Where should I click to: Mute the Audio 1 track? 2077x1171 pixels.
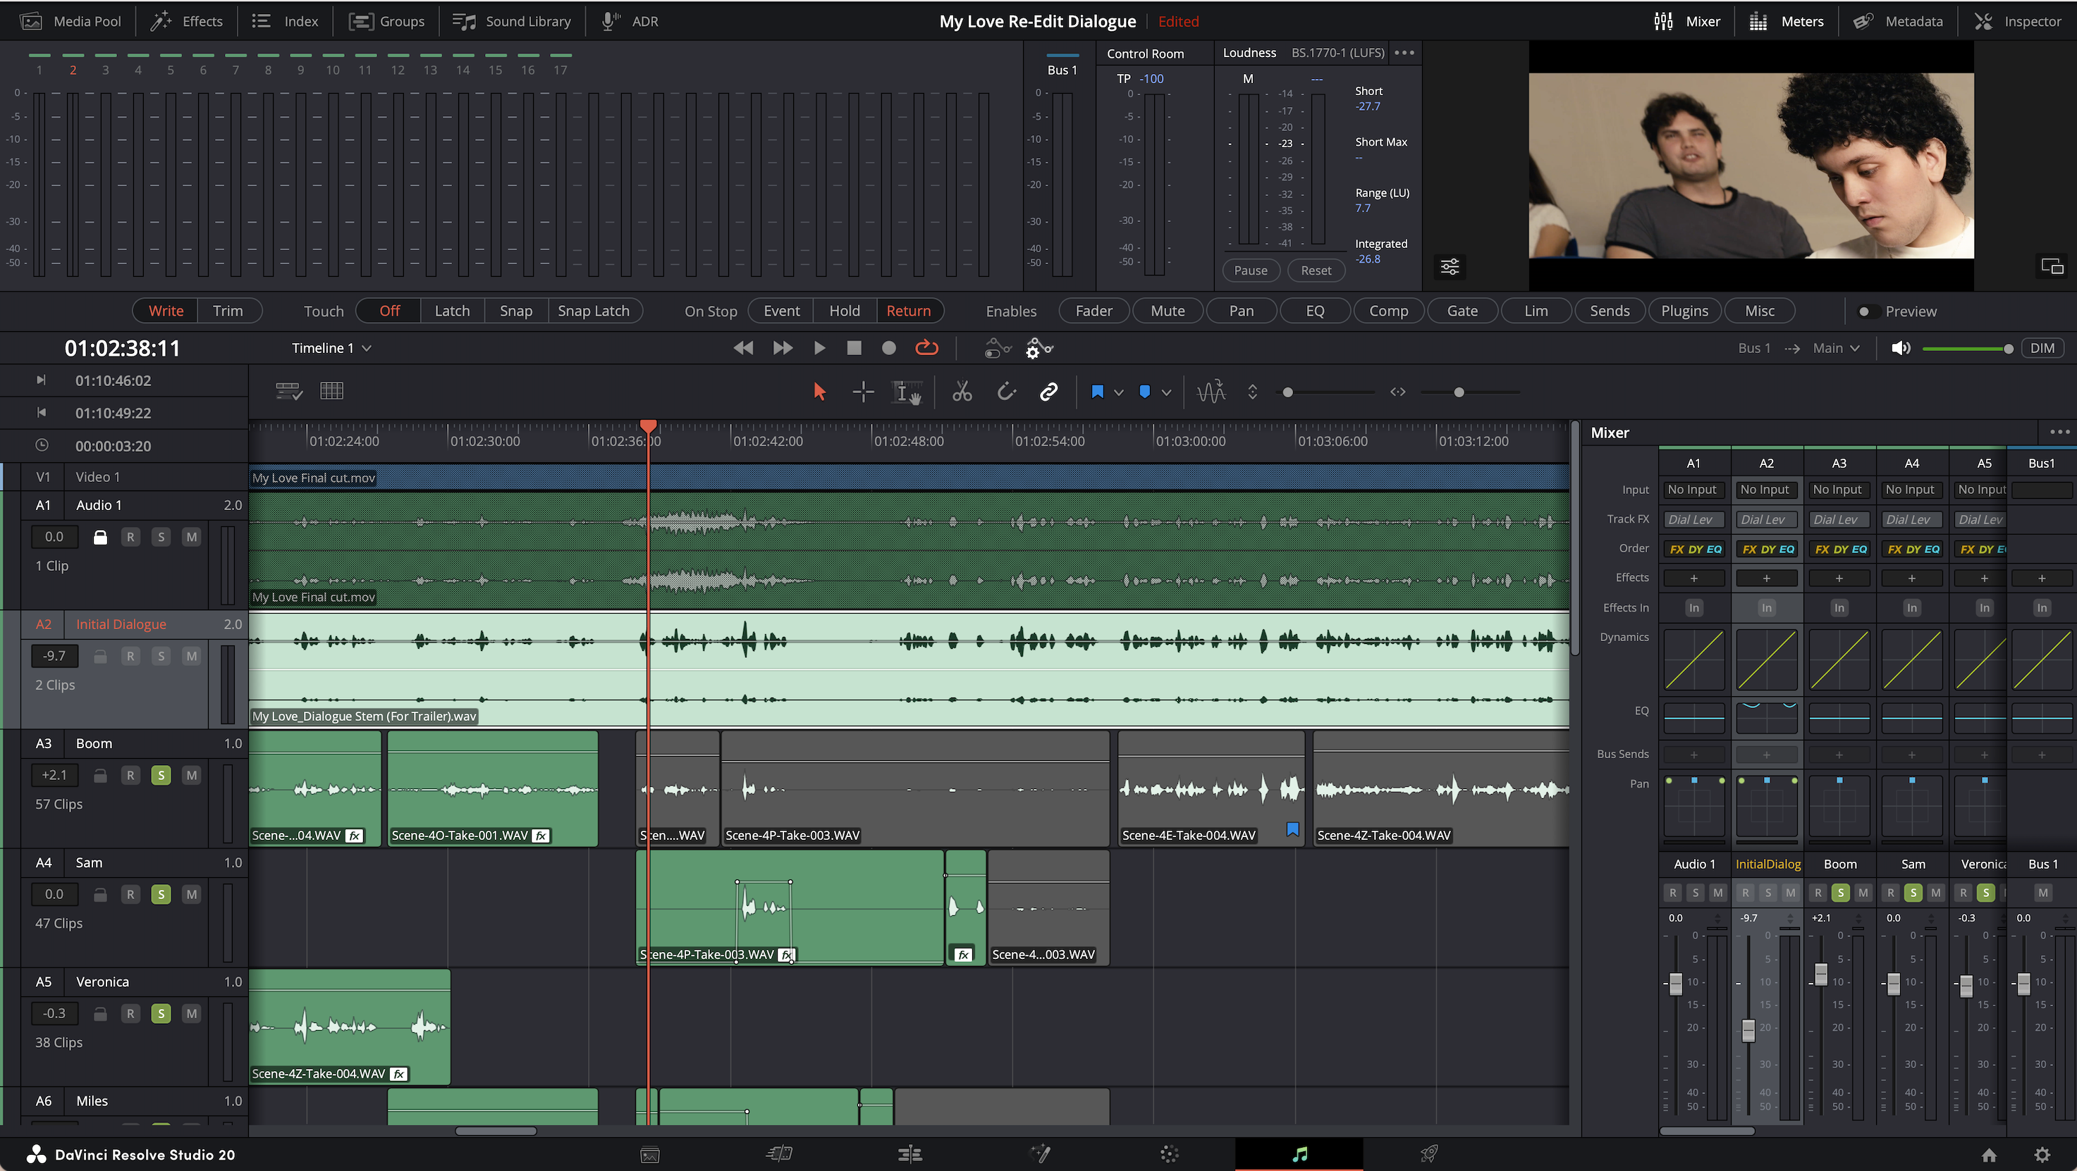[191, 536]
